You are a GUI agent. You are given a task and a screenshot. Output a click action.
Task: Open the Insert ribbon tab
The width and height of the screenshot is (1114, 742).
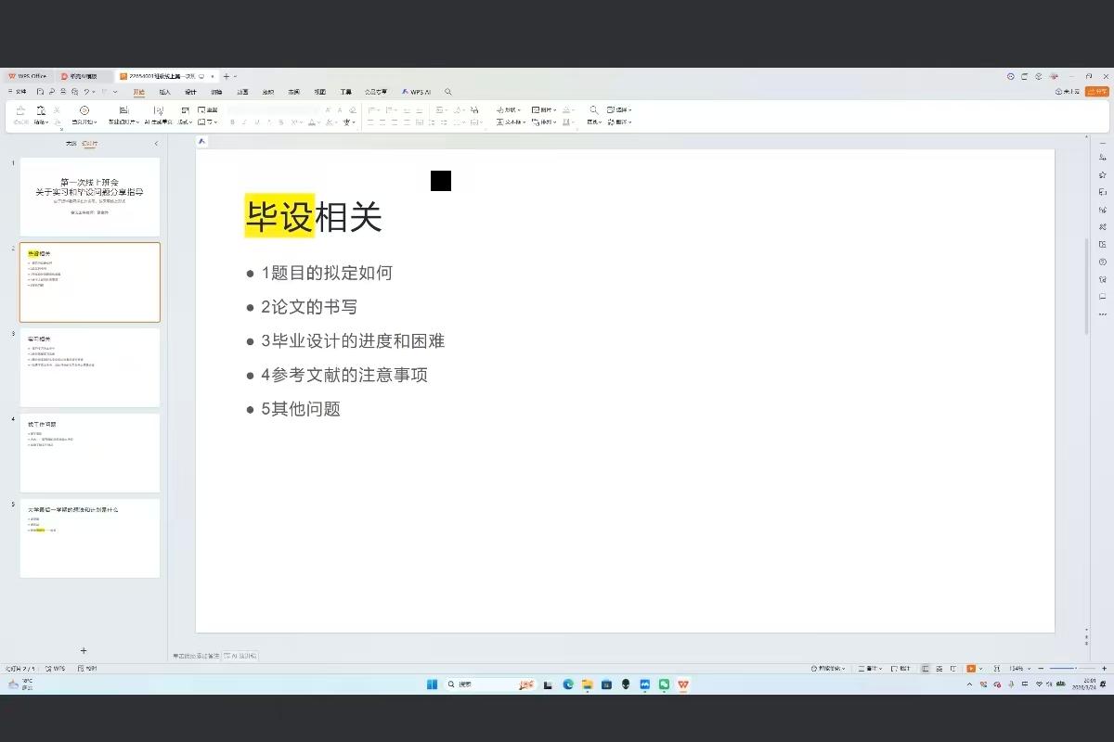(x=164, y=92)
